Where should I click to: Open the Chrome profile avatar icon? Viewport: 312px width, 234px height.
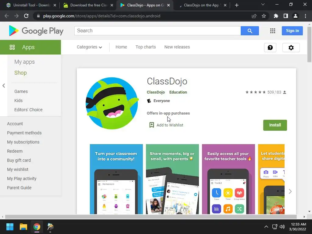pyautogui.click(x=296, y=16)
